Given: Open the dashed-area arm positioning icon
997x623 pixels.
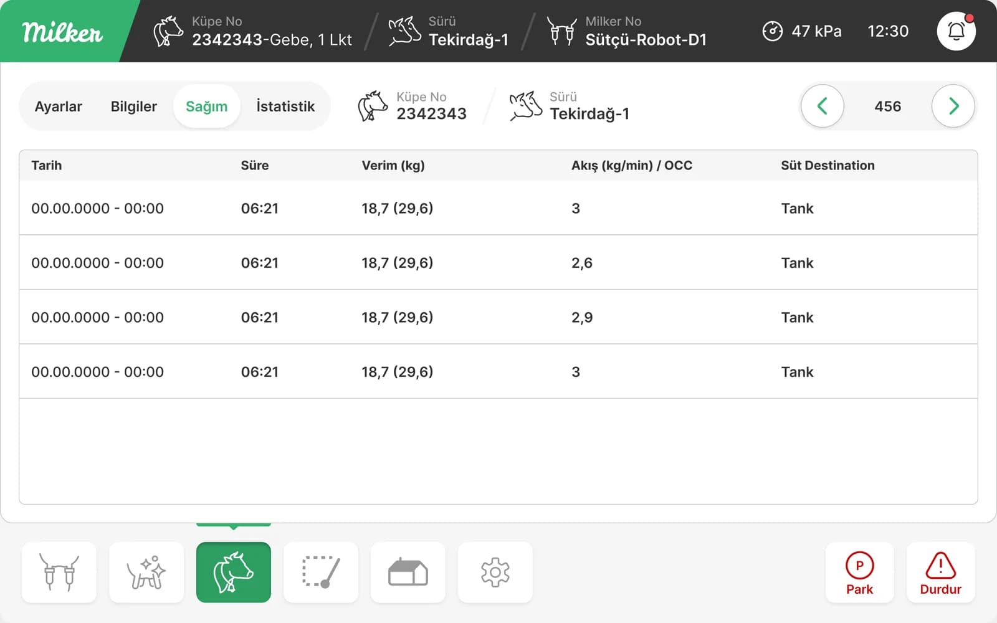Looking at the screenshot, I should 321,572.
